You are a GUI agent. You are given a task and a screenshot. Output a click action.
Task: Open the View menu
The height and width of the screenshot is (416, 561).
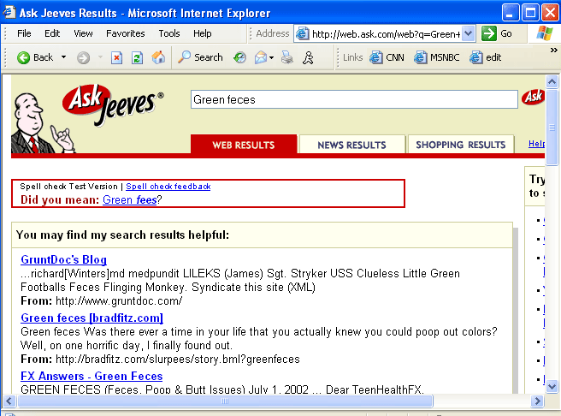point(83,33)
